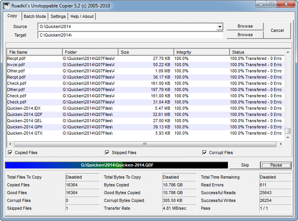Select the Invce.pdf row
298x221 pixels.
pos(146,65)
